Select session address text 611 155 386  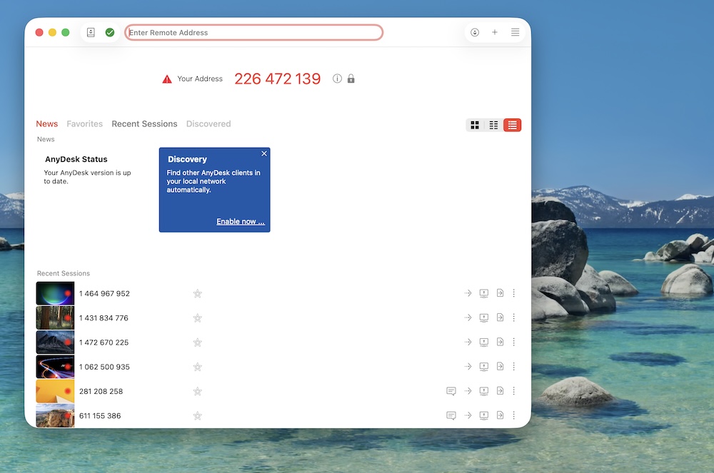pos(100,416)
